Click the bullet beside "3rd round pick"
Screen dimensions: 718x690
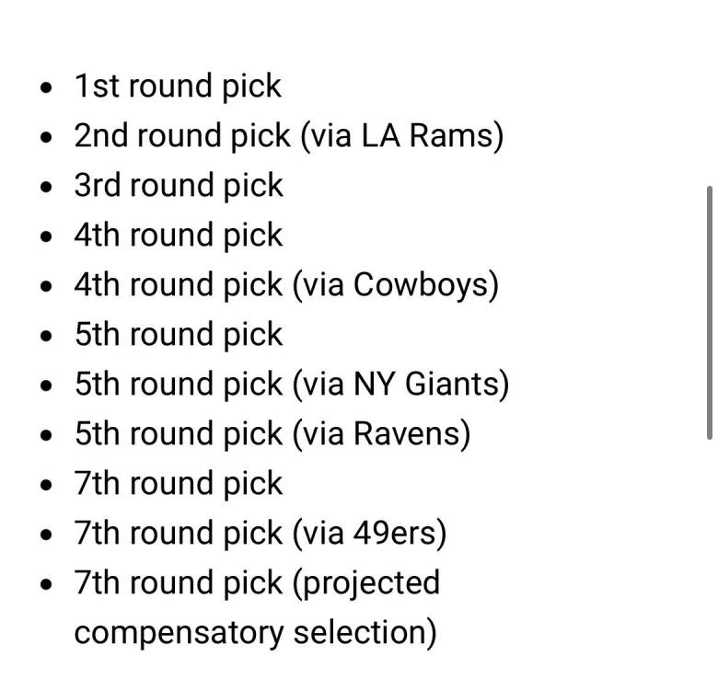pyautogui.click(x=47, y=187)
